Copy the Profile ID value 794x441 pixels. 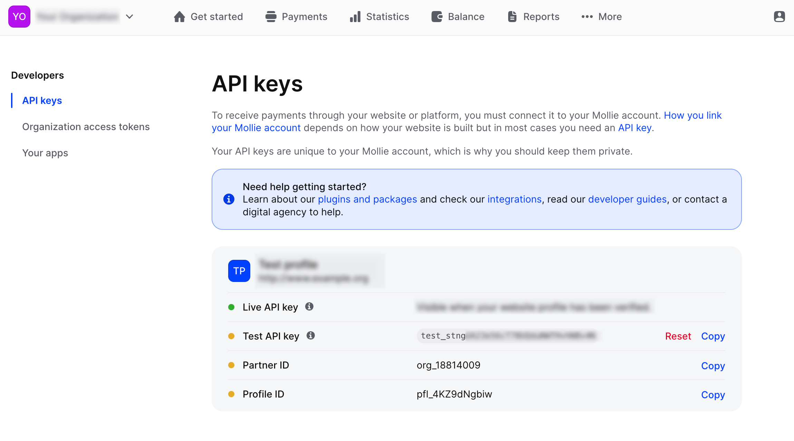coord(713,395)
